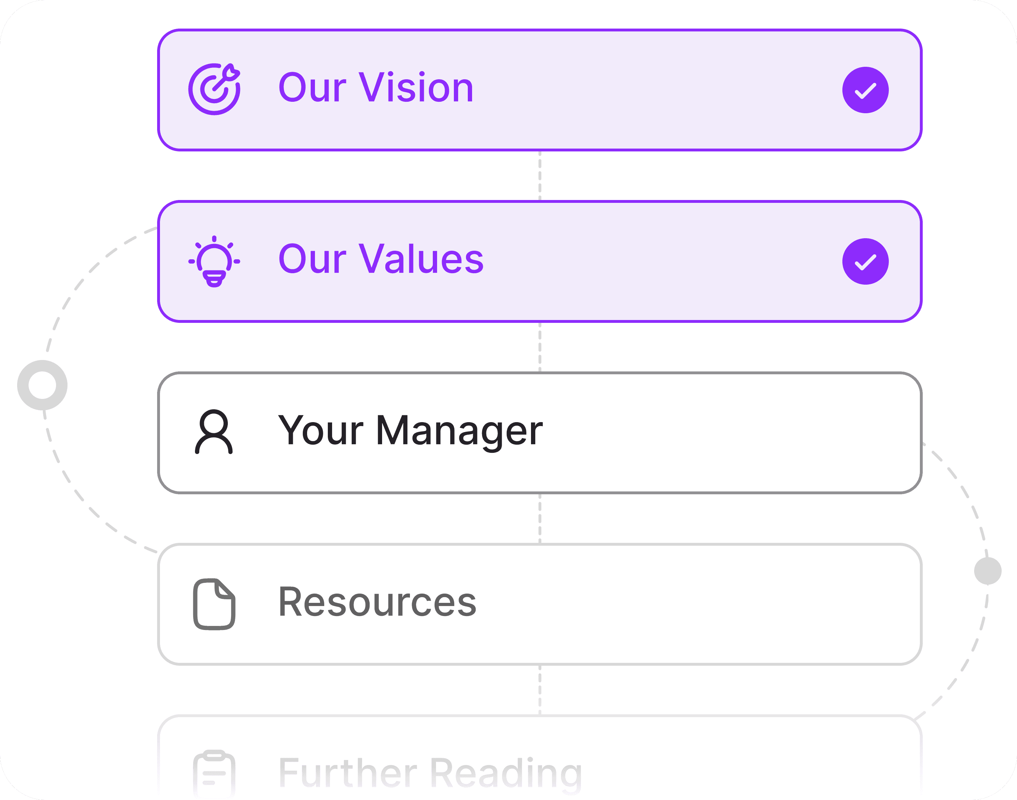Open the "Resources" text label
Screen dimensions: 1017x800
[377, 602]
